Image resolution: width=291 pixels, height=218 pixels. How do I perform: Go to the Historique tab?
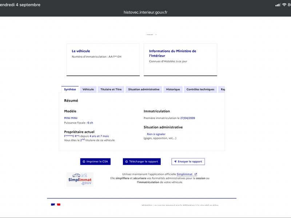click(173, 89)
